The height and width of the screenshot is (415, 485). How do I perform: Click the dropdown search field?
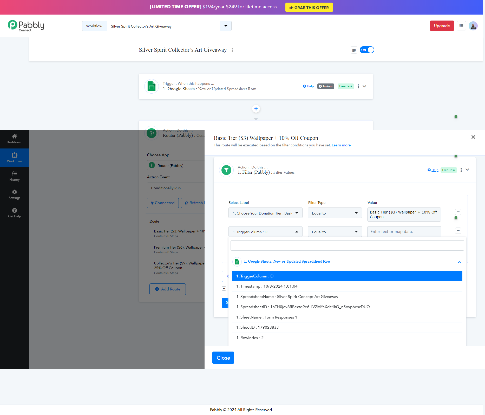pyautogui.click(x=347, y=245)
